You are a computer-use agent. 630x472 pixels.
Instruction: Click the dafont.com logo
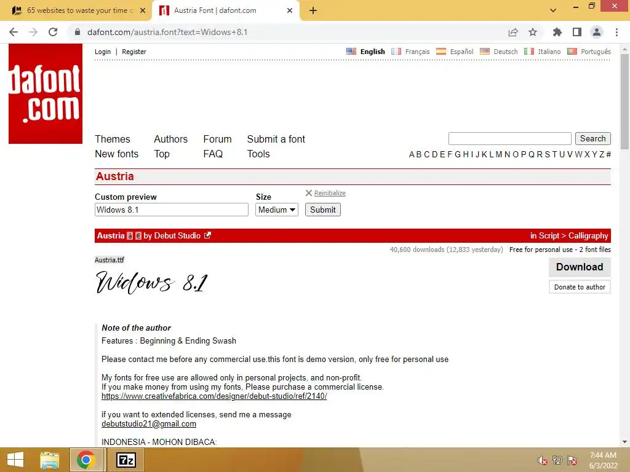coord(46,93)
